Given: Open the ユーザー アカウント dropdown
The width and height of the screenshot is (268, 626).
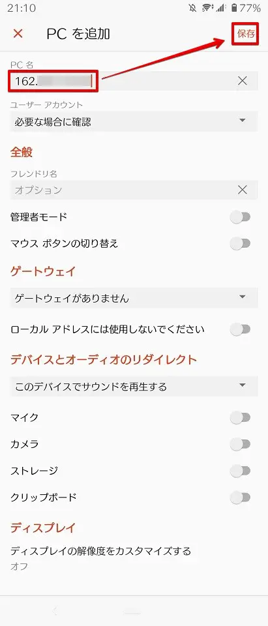Looking at the screenshot, I should [134, 121].
